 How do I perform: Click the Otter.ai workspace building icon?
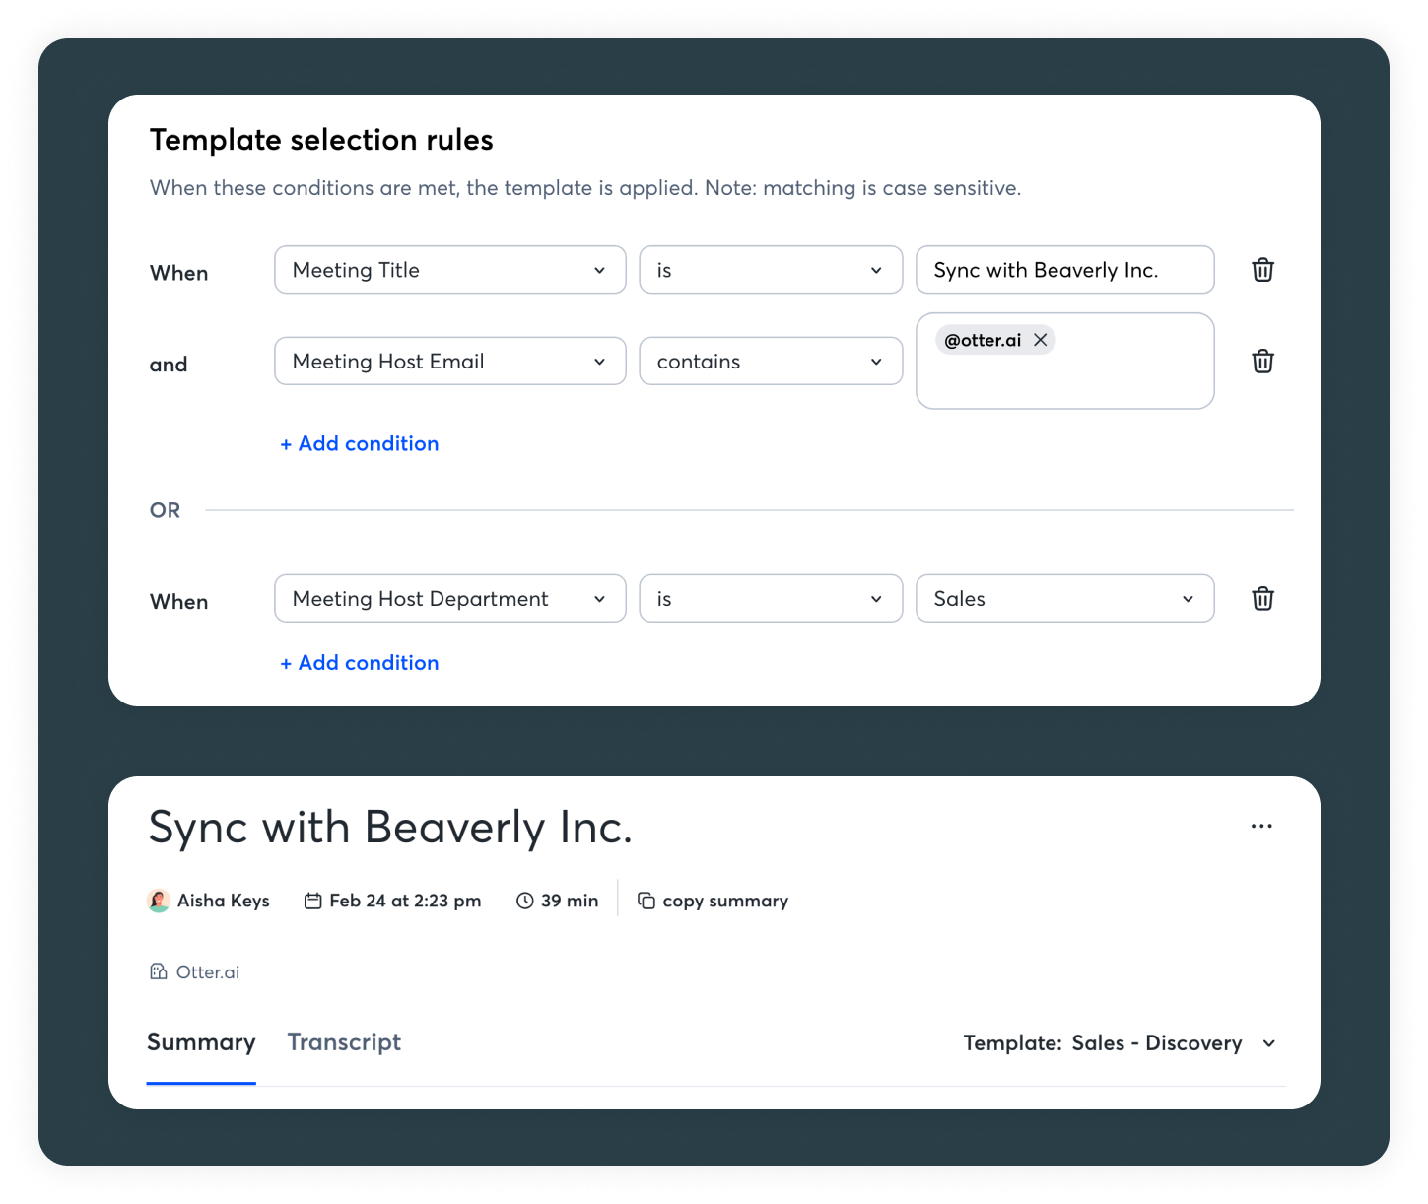[159, 972]
